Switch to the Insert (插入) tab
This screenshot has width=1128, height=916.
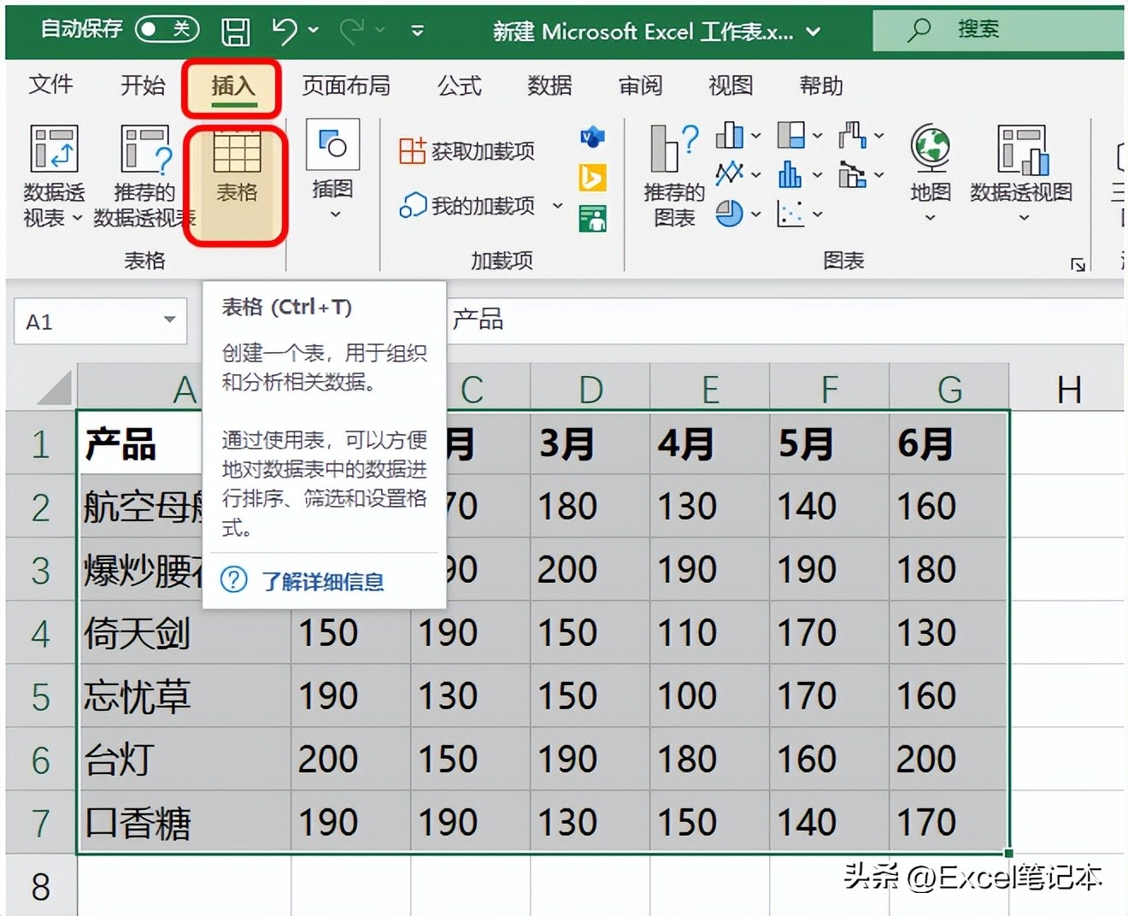[x=233, y=85]
